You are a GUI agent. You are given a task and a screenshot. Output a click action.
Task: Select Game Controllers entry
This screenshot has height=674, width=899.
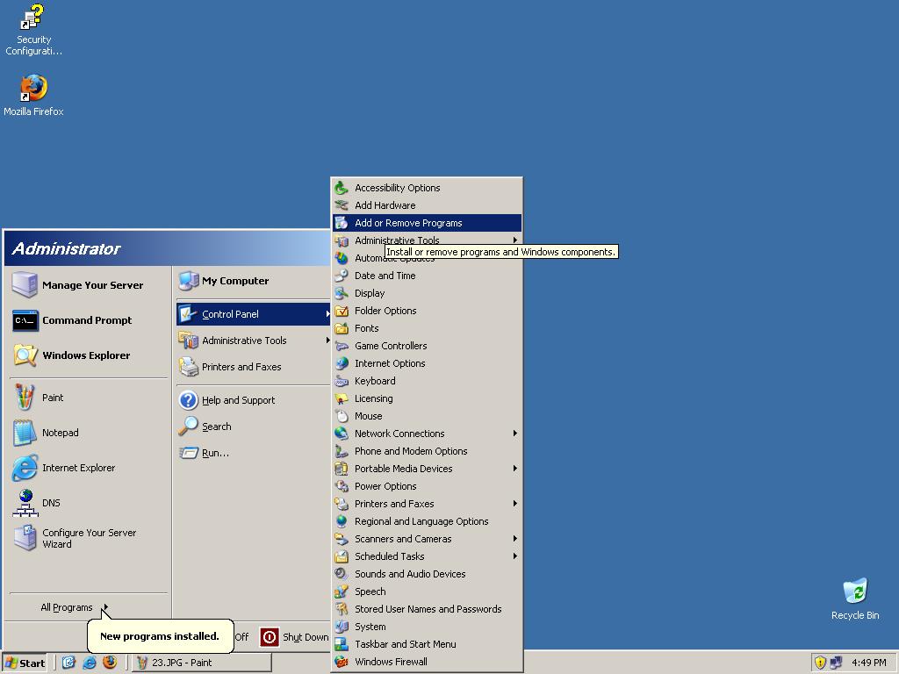pos(428,346)
